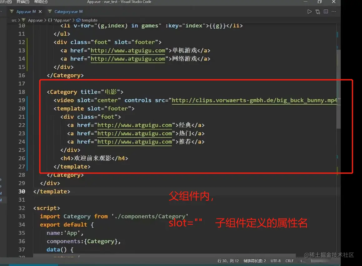Screen dimensions: 362x266
Task: Click name:'App' on line 35
Action: (65, 233)
